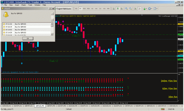Screen dimensions: 184x111
Task: Open the Help menu
Action: (44, 5)
